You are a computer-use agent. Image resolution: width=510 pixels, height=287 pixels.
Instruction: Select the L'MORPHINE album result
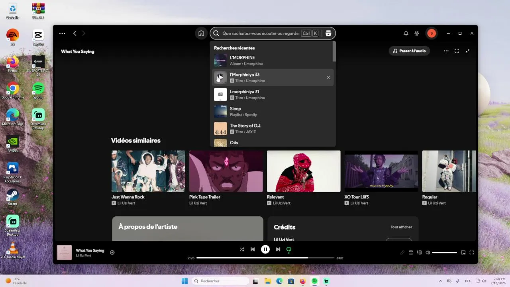click(273, 61)
